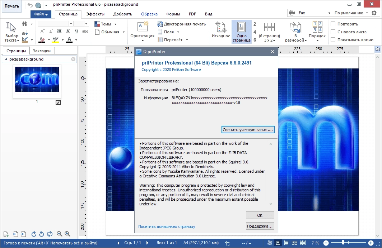Open the binoculars search tool
Screen dimensions: 382x248
pos(25,24)
